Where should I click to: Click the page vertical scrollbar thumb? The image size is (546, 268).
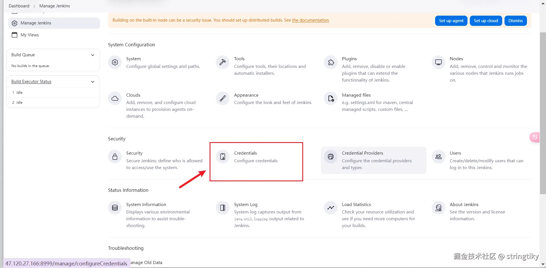[543, 113]
